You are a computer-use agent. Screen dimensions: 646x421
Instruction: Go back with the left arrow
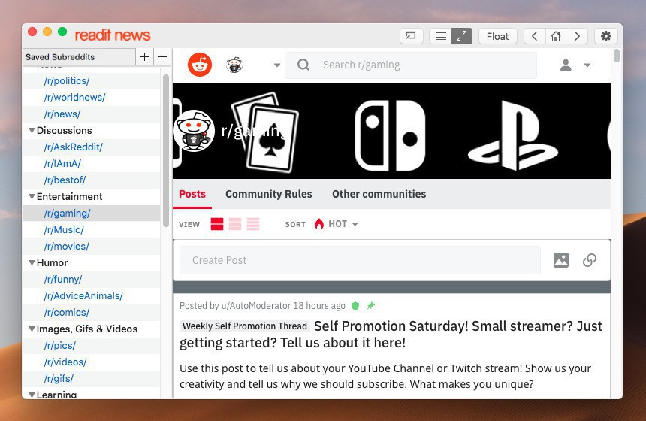535,36
